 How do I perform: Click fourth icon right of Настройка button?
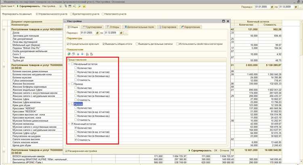click(75, 6)
